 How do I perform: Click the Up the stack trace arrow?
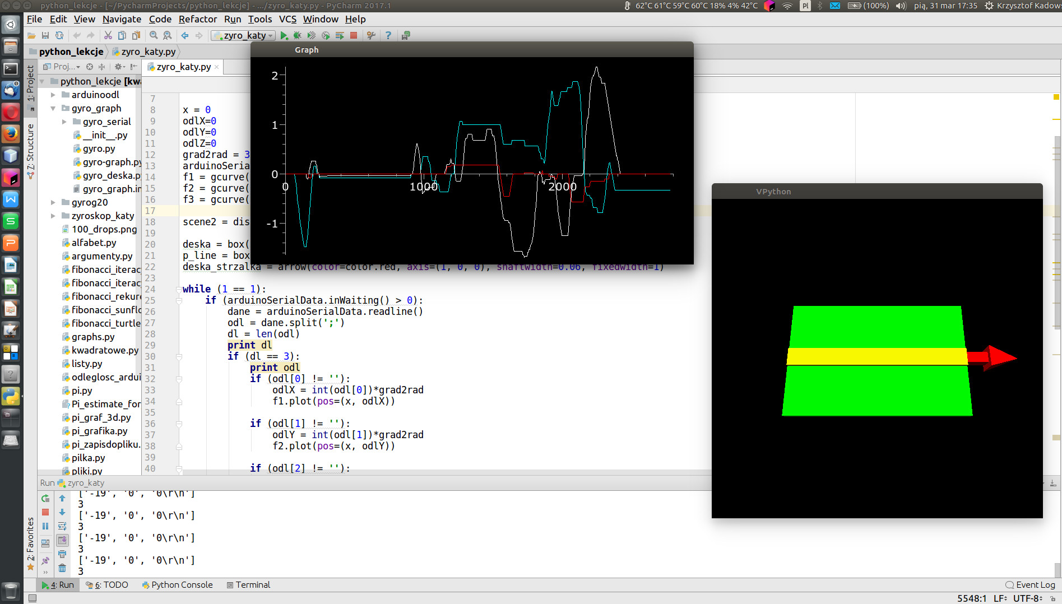(x=62, y=498)
